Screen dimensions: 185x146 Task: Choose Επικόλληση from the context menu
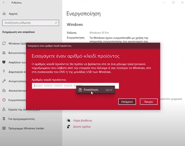tap(95, 90)
